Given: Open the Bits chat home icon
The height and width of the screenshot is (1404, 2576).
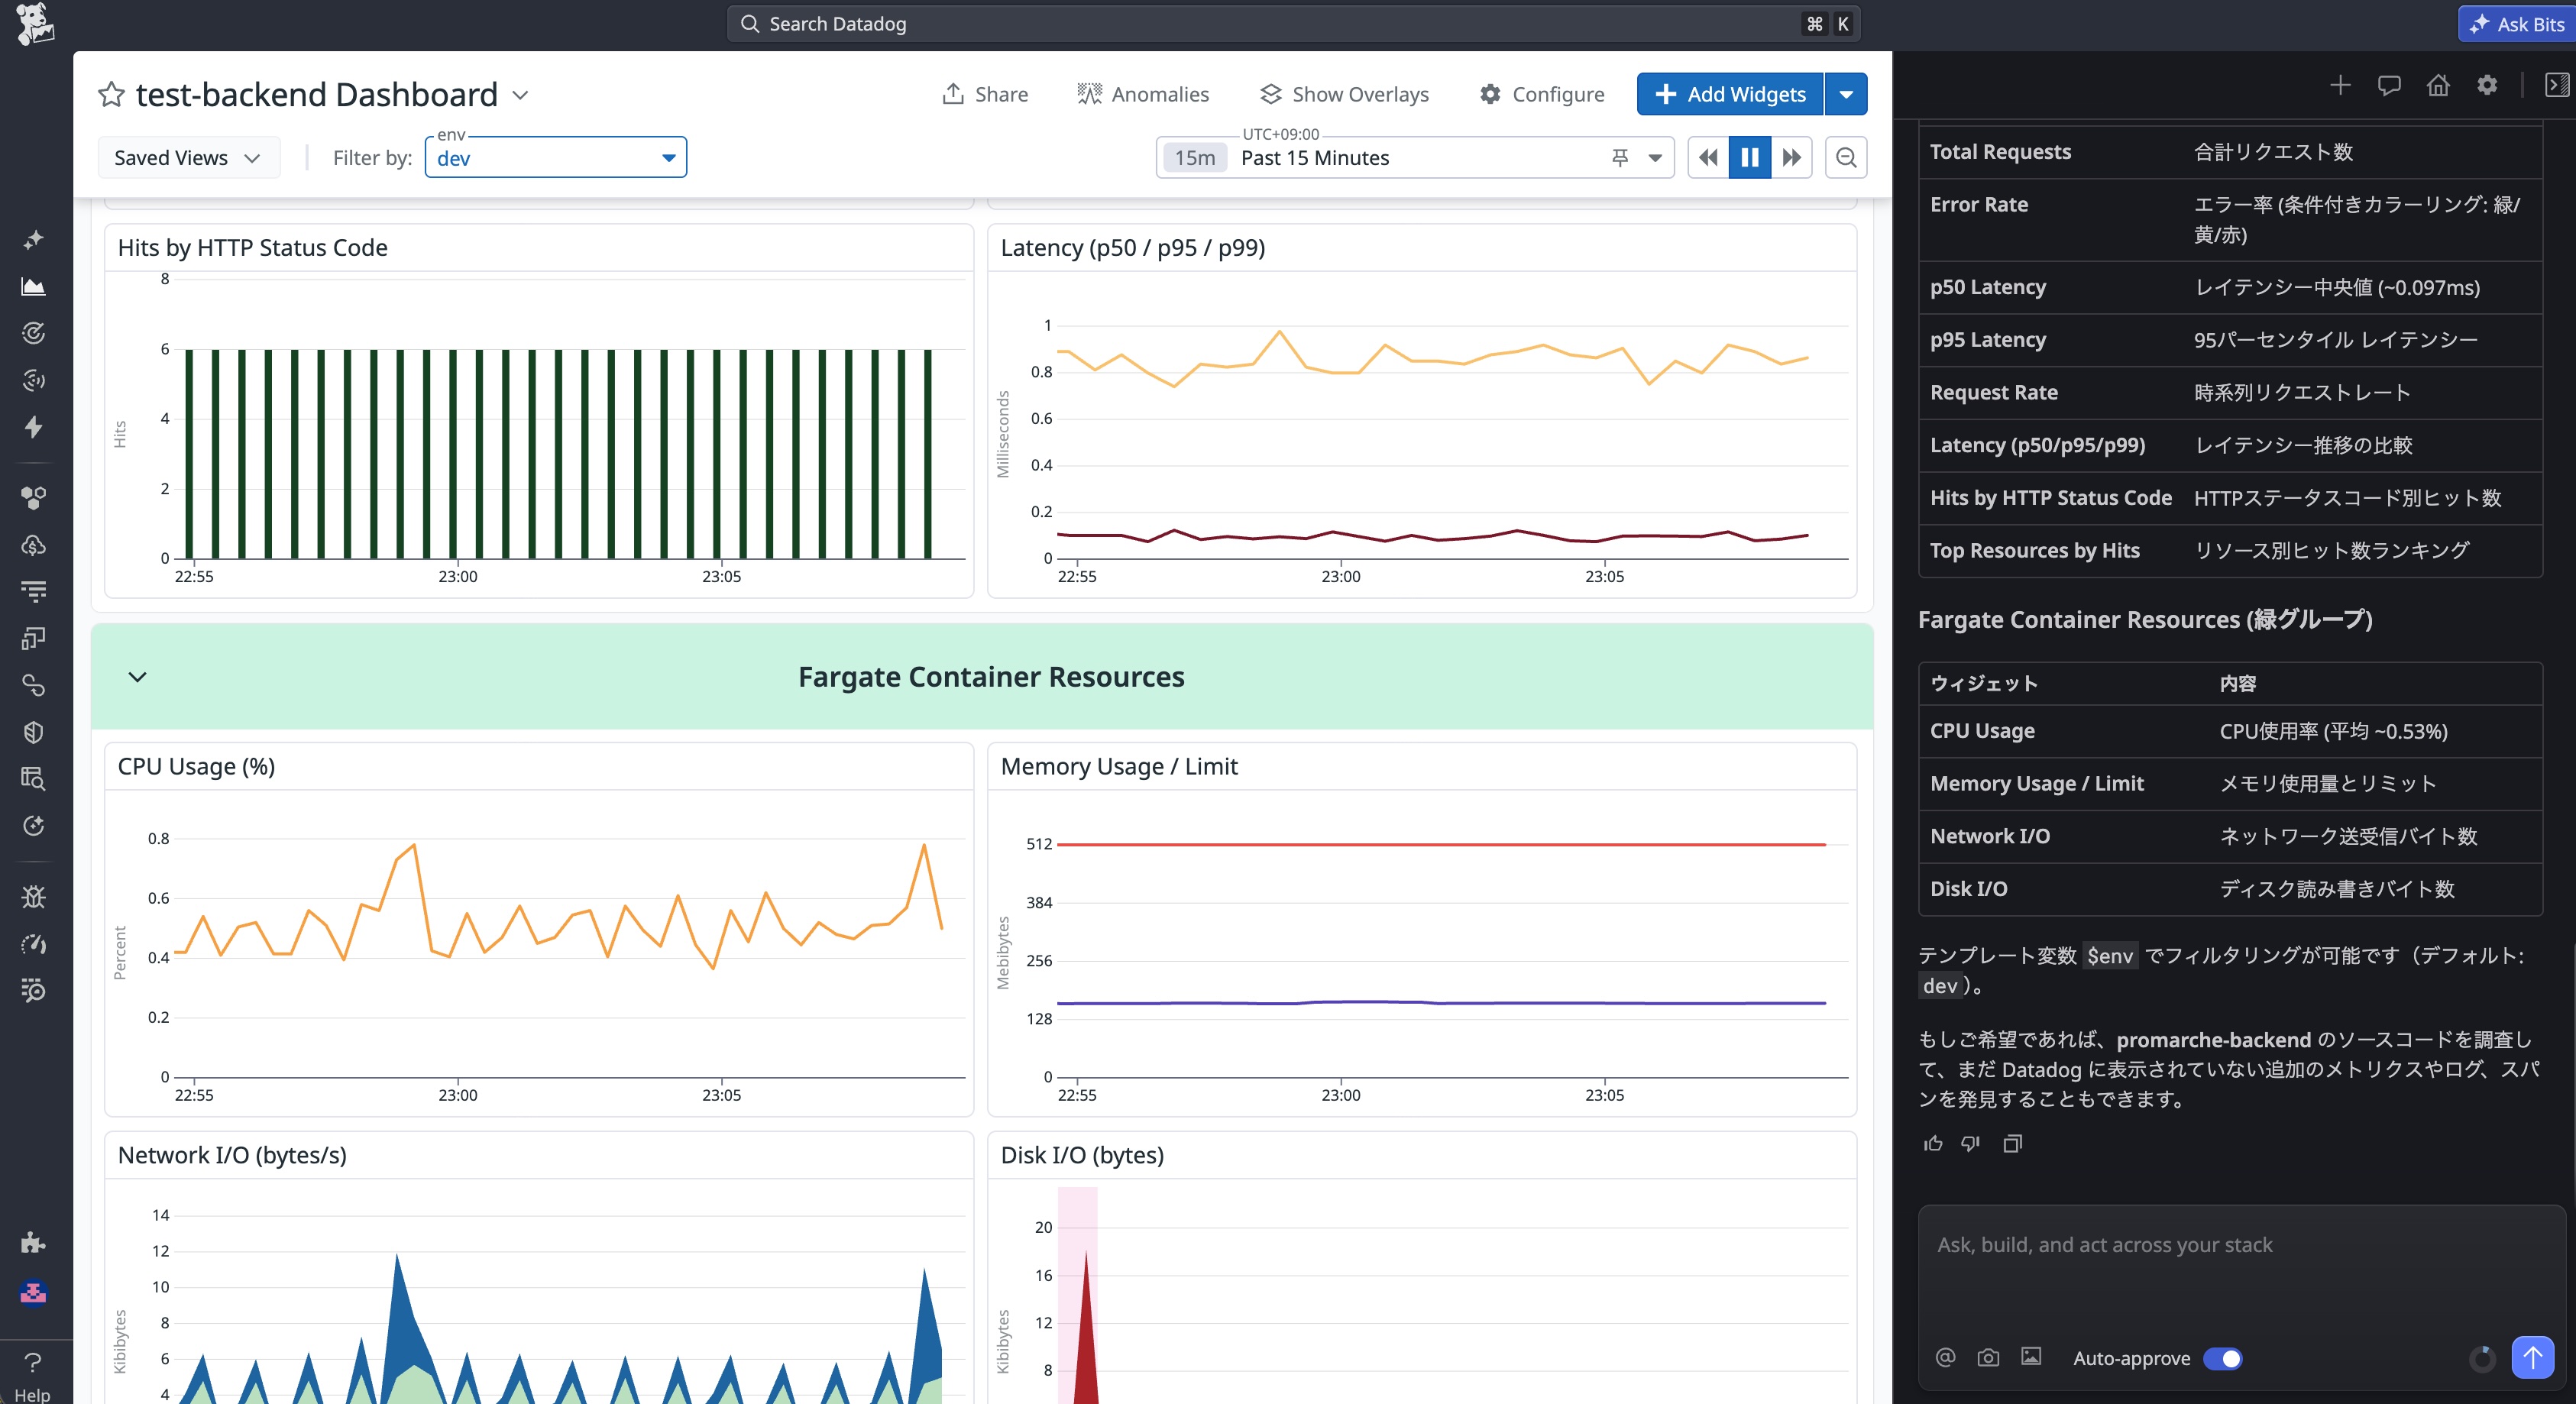Looking at the screenshot, I should pyautogui.click(x=2438, y=86).
